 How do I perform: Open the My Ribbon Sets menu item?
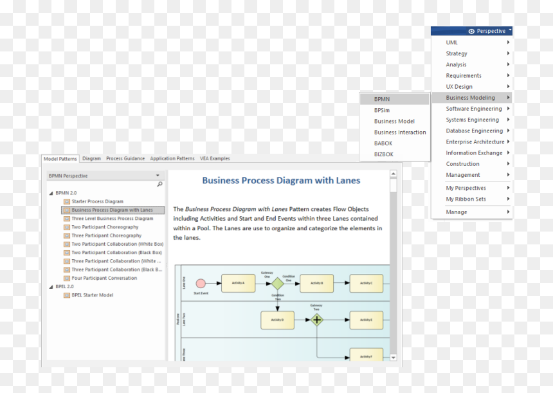[x=472, y=199]
